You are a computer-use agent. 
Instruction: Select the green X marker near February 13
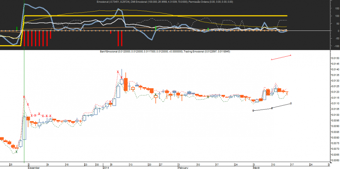(x=208, y=96)
